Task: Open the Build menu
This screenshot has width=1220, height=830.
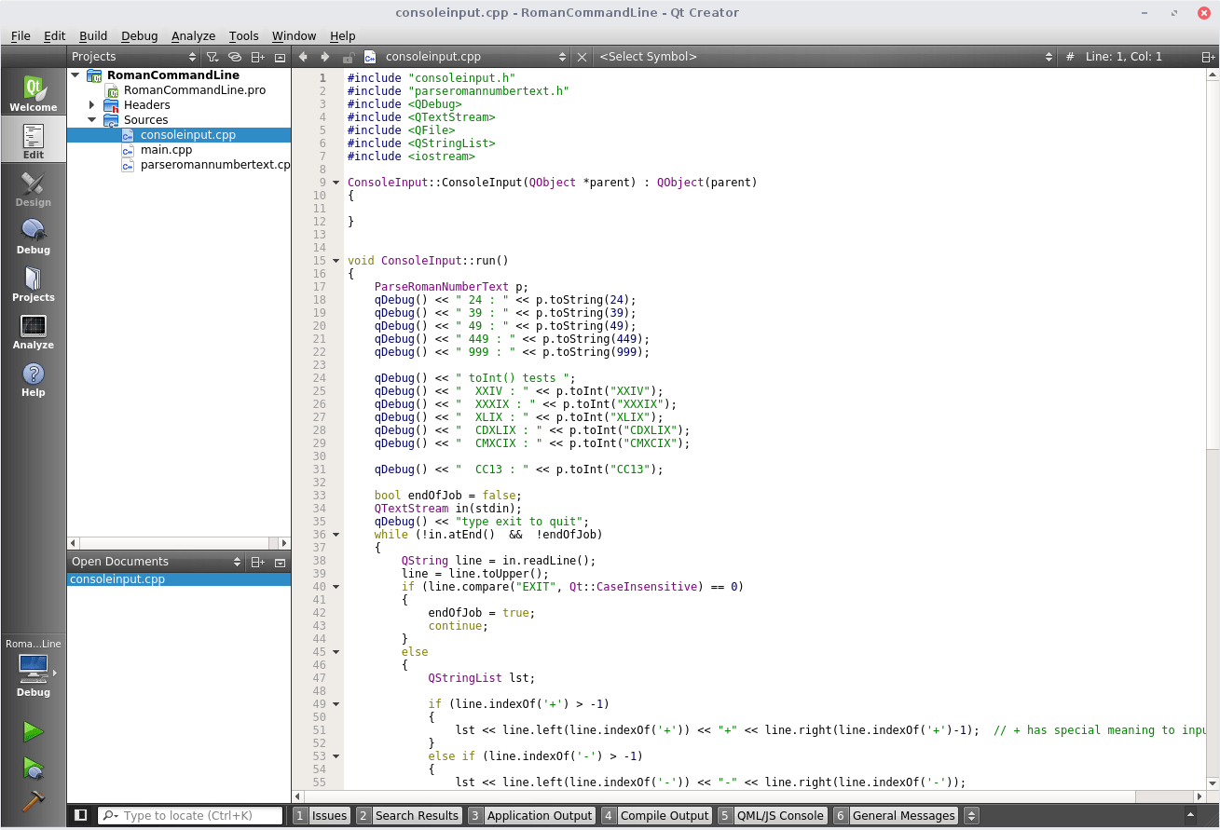Action: 92,35
